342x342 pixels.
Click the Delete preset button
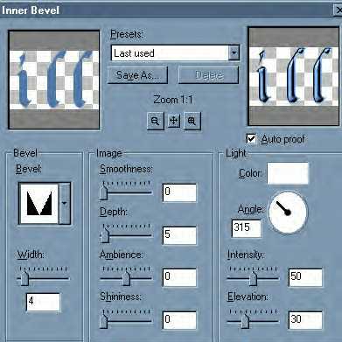click(x=208, y=75)
